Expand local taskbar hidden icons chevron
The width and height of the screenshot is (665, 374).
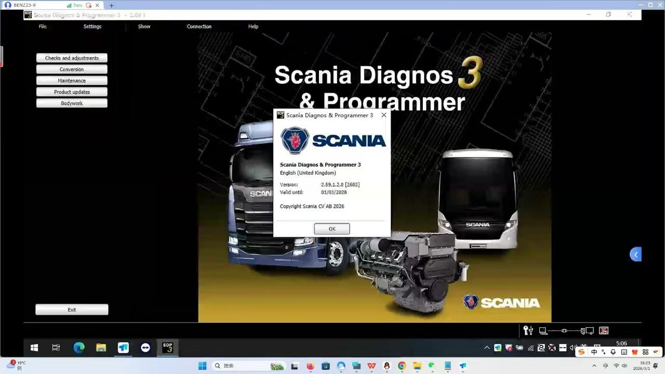click(594, 366)
